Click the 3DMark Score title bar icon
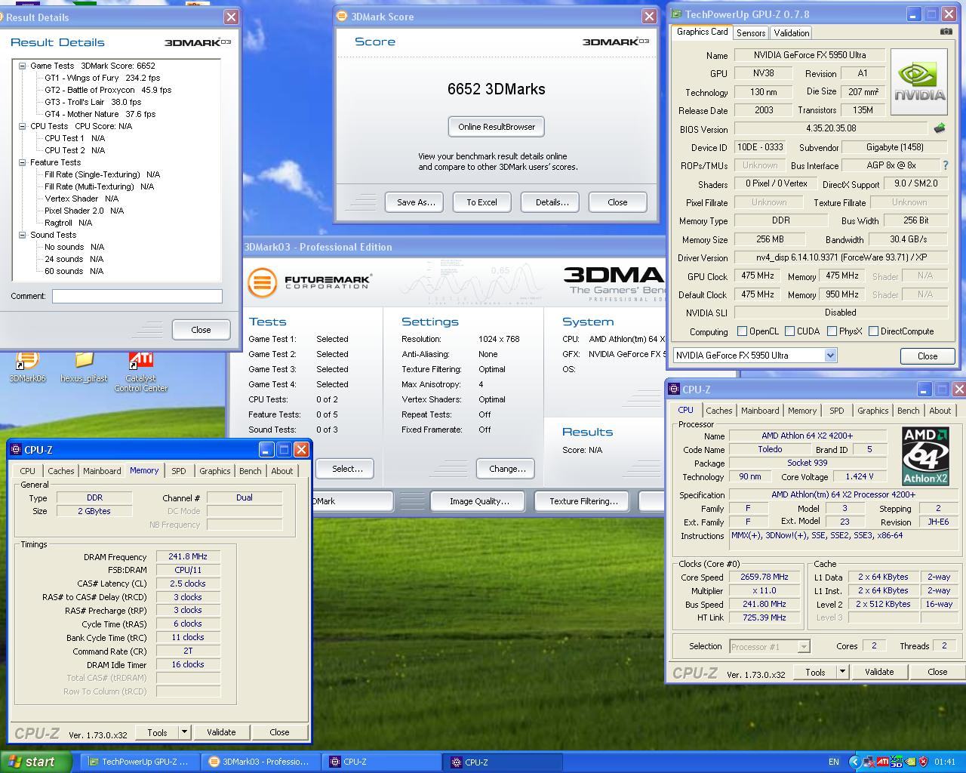966x773 pixels. [342, 16]
